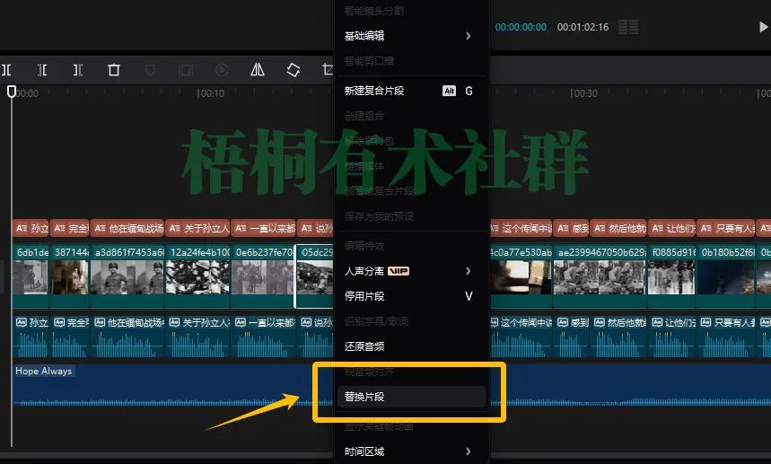
Task: Click the rotate icon in the toolbar
Action: (294, 70)
